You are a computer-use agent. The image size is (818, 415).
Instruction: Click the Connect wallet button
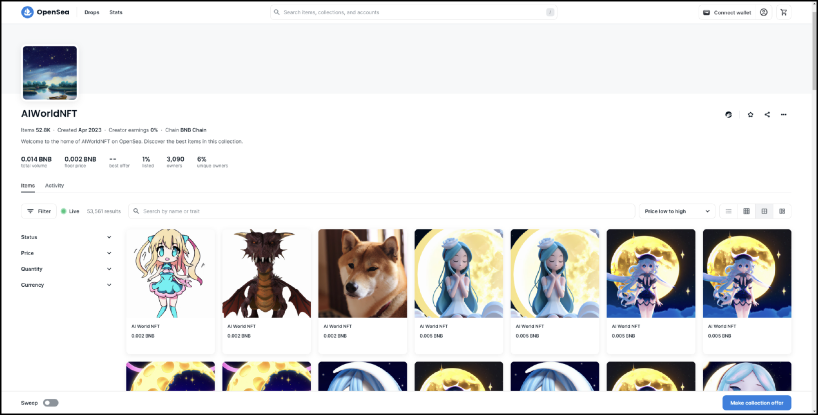click(x=727, y=12)
